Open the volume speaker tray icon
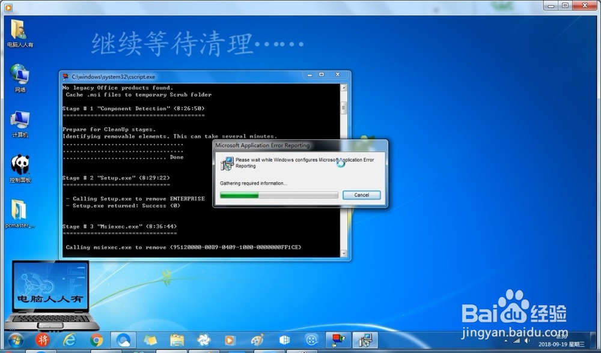This screenshot has height=353, width=601. click(528, 340)
